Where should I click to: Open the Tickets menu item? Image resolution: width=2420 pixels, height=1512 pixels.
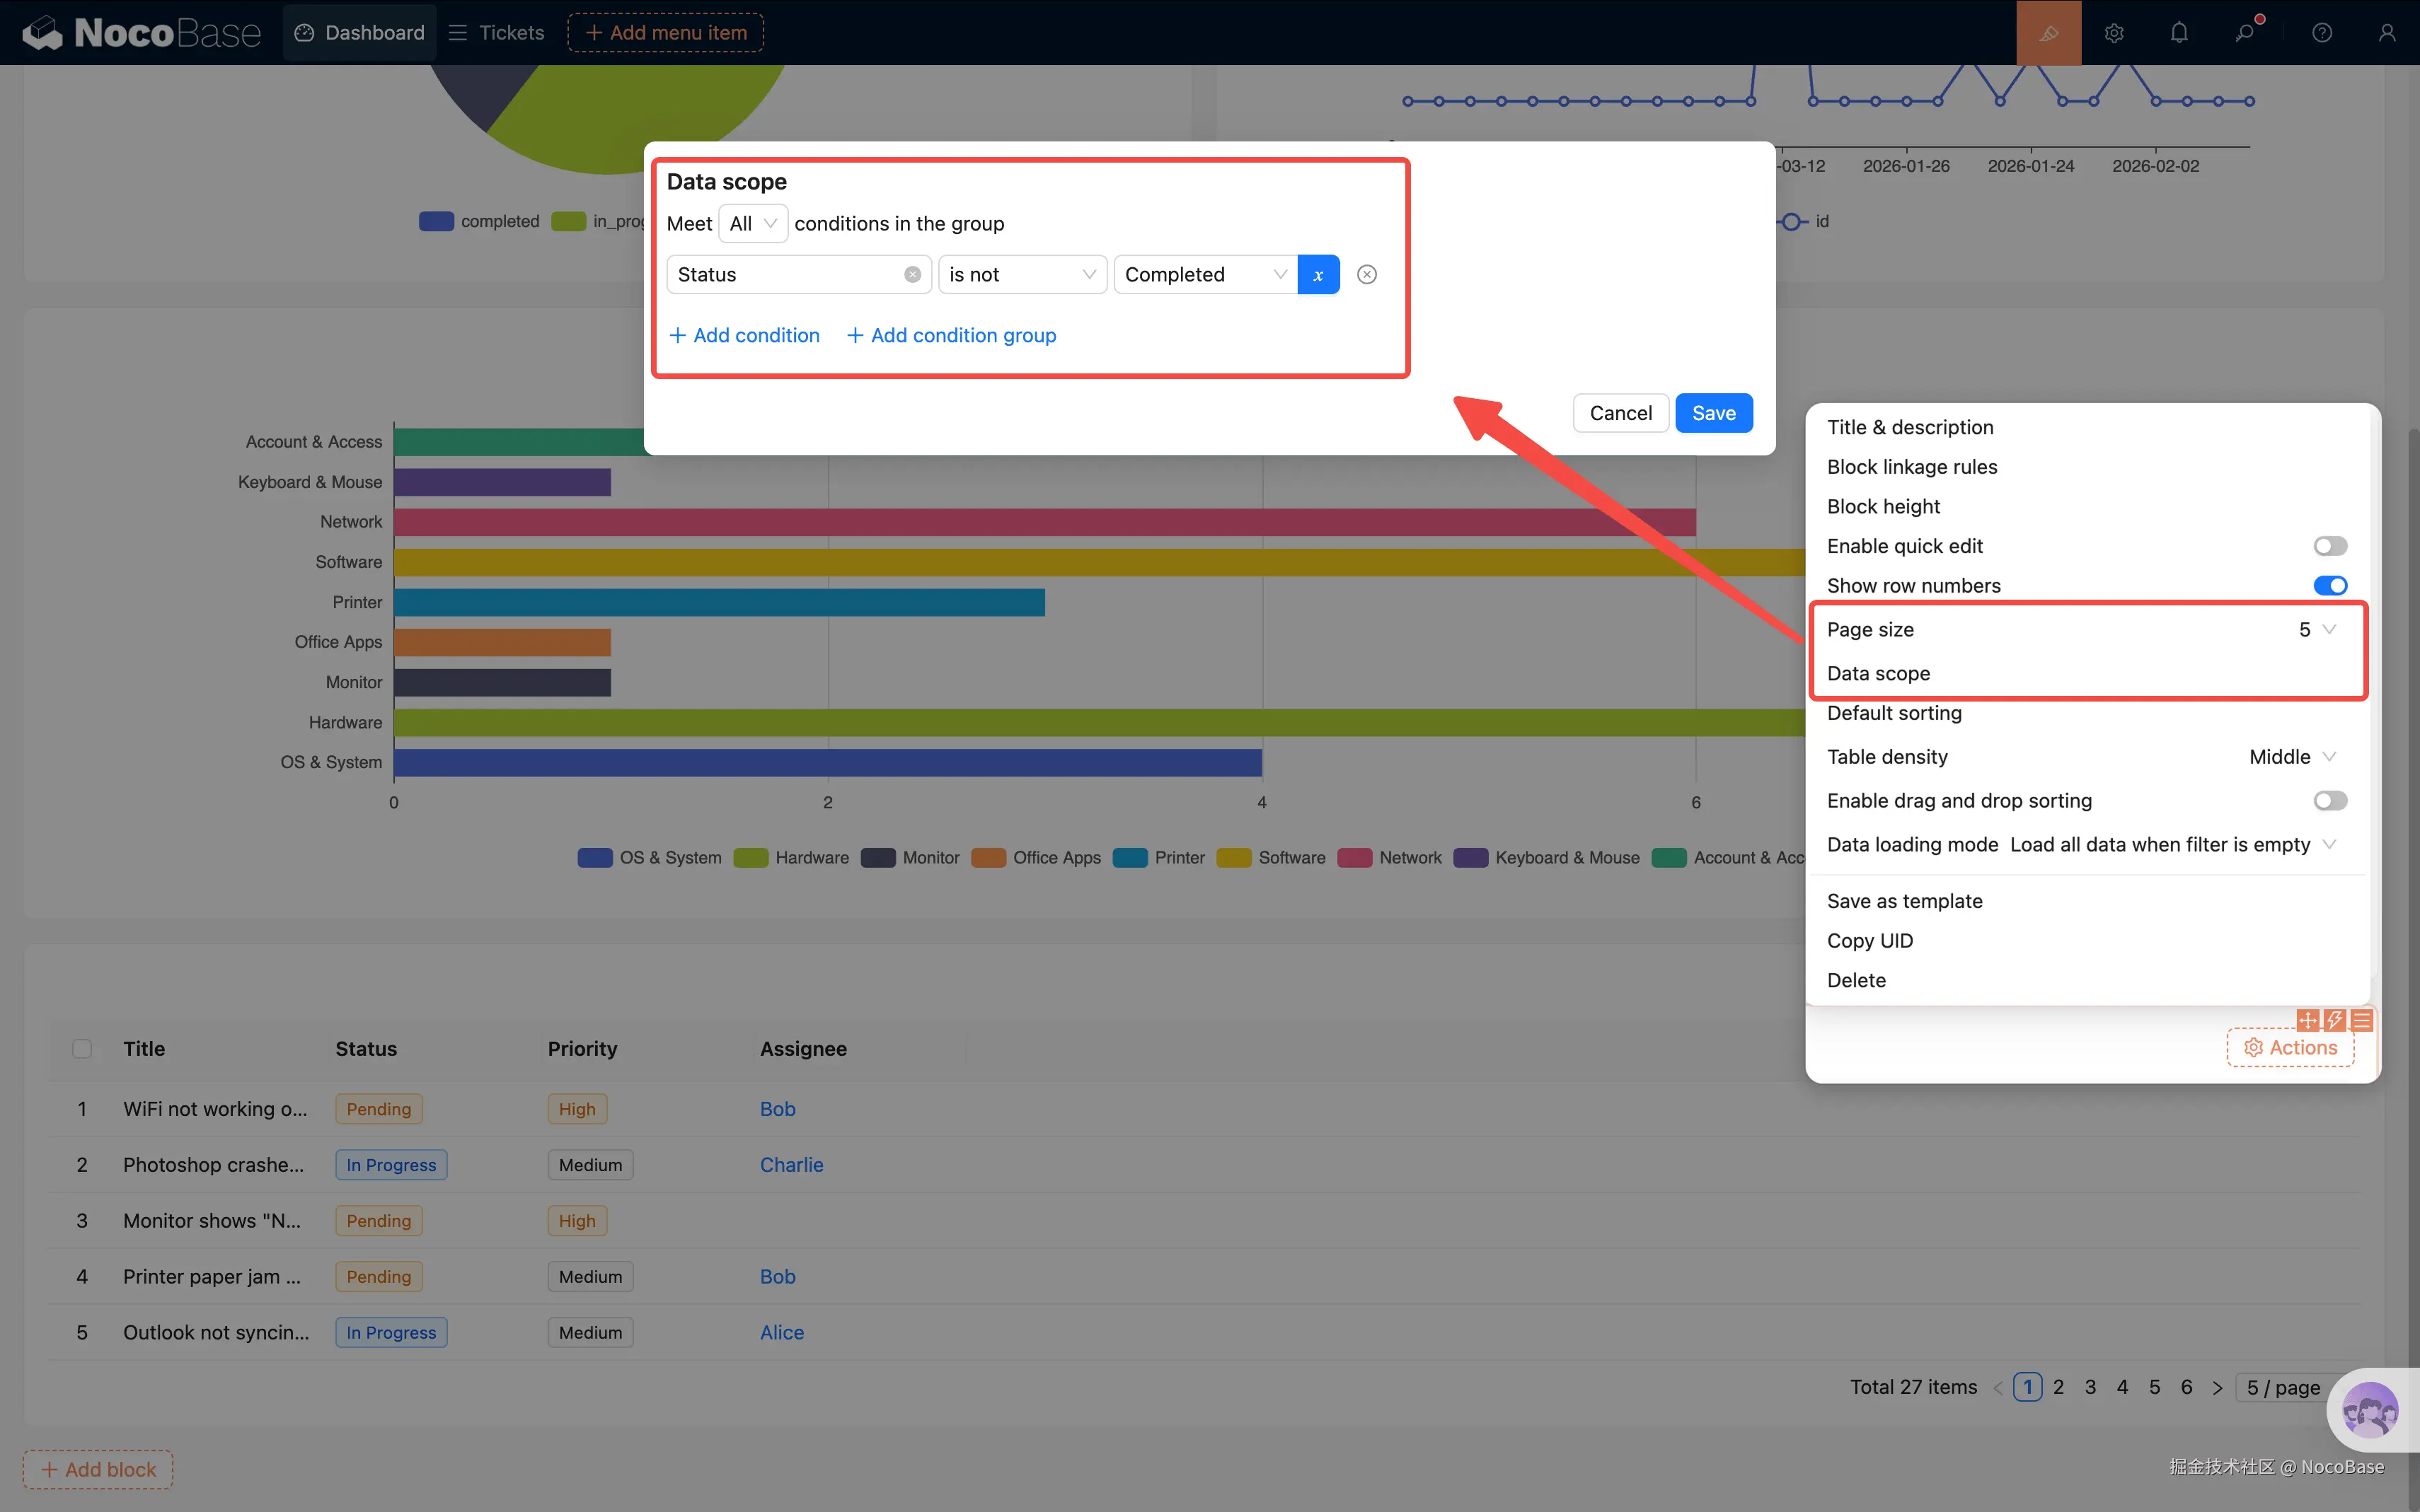(497, 33)
